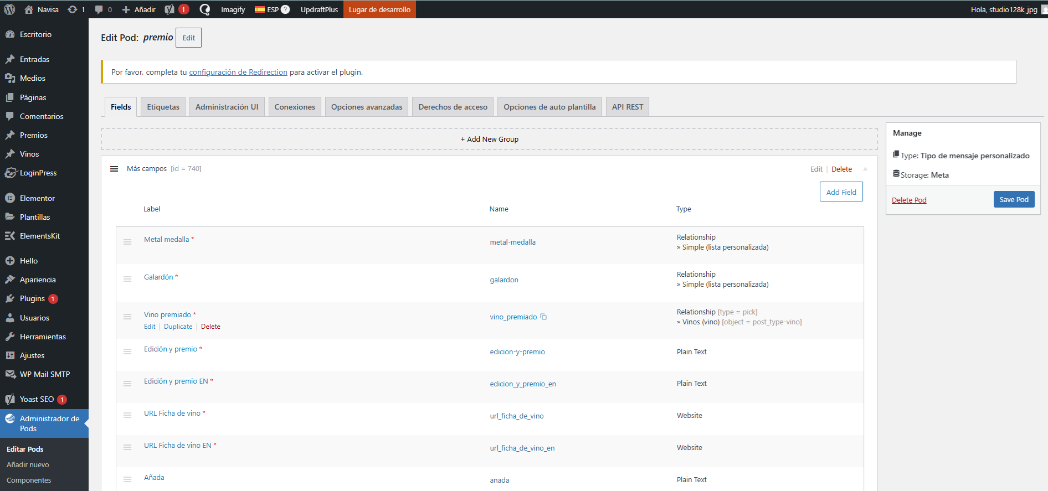The width and height of the screenshot is (1048, 491).
Task: Expand the Plugins sidebar menu
Action: click(32, 298)
